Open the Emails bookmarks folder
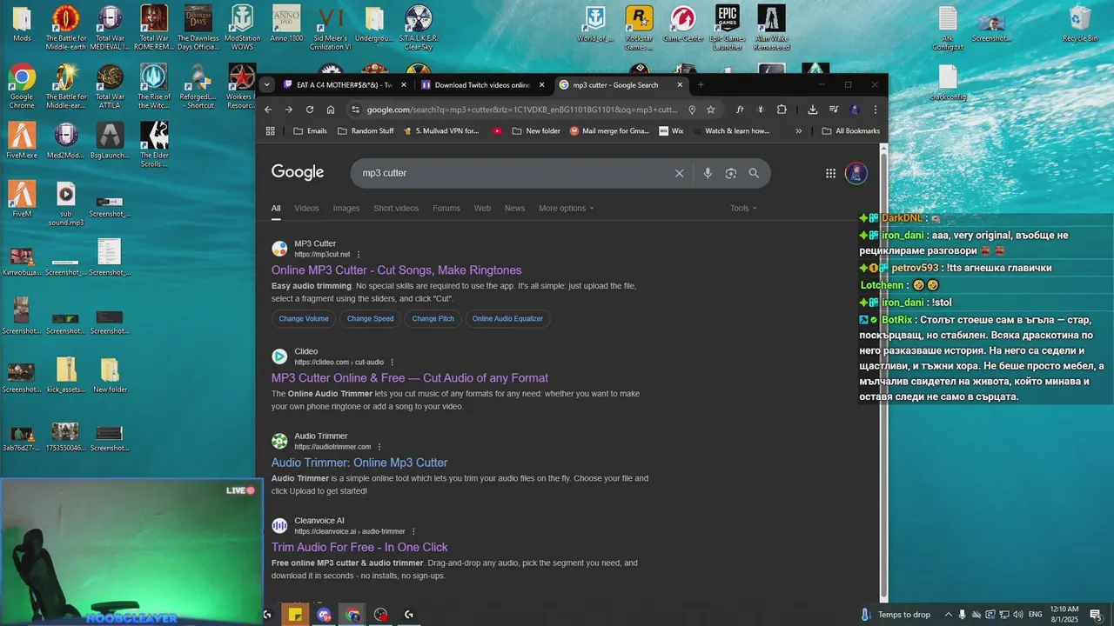The image size is (1114, 626). 310,131
